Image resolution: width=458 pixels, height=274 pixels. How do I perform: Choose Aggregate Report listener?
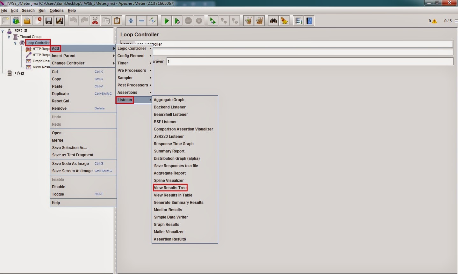coord(185,173)
